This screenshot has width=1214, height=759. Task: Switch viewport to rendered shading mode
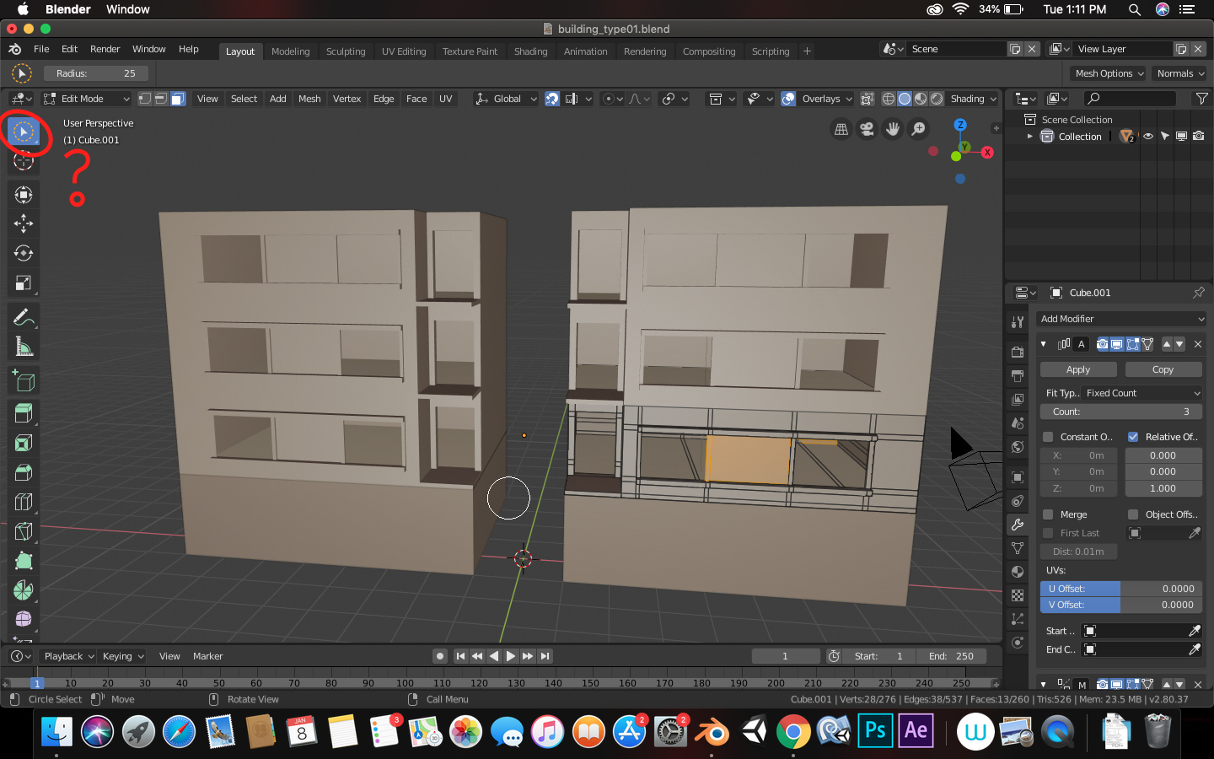point(936,99)
